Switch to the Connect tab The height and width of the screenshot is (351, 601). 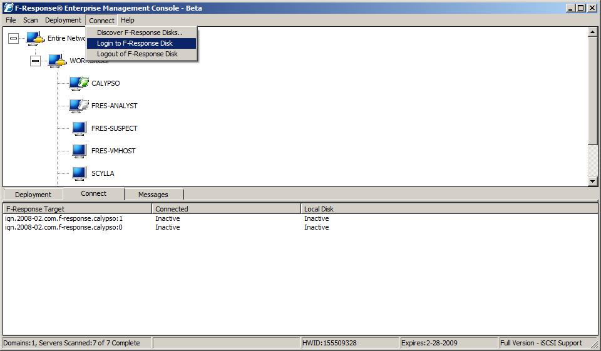click(93, 193)
